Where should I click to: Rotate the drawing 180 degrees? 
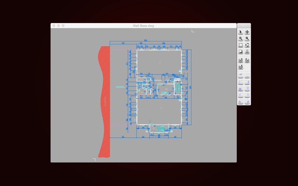[241, 67]
